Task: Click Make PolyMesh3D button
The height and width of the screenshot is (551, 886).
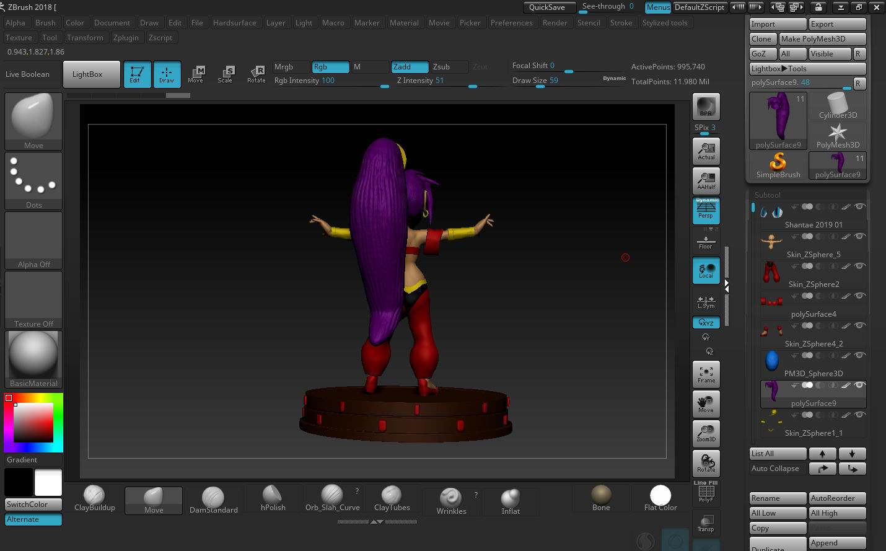Action: [822, 39]
